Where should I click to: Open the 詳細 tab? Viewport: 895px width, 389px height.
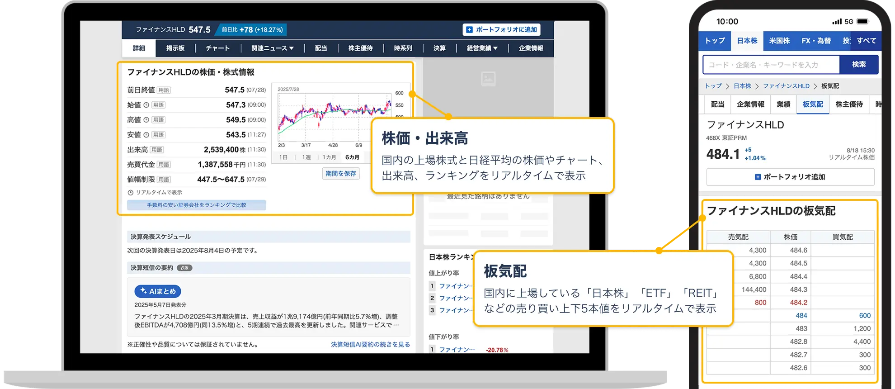[x=139, y=48]
